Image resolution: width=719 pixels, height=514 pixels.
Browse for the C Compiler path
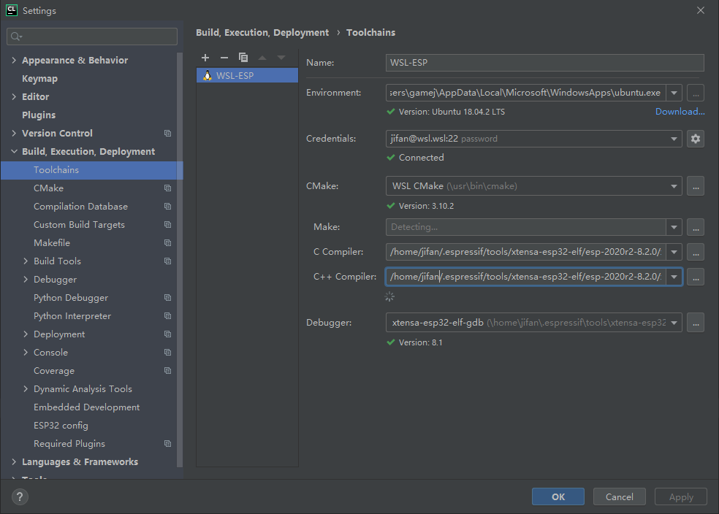(695, 251)
